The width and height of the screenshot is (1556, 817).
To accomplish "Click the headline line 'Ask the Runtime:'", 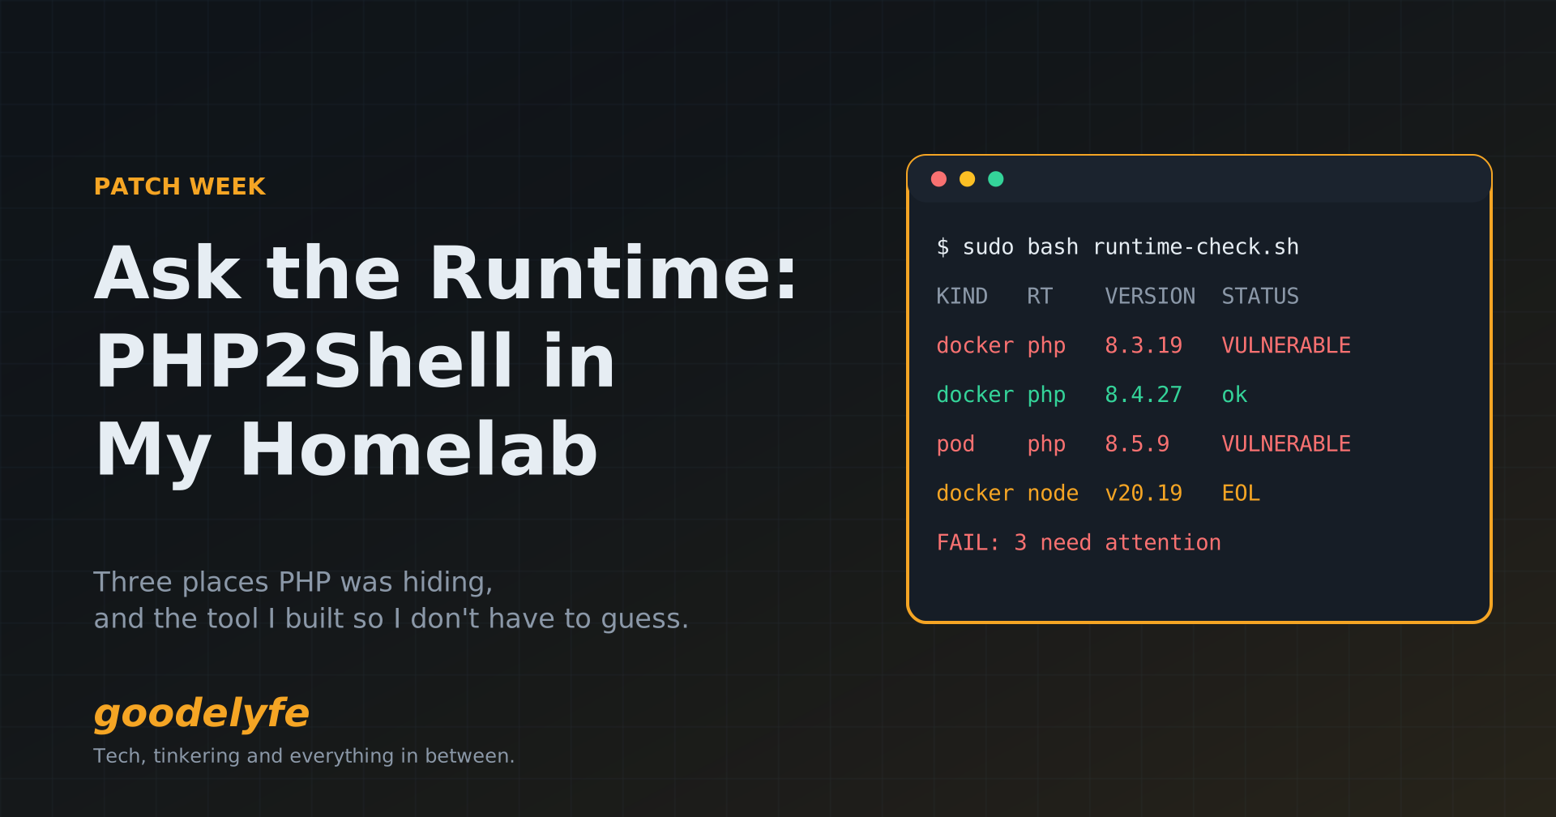I will (x=447, y=274).
